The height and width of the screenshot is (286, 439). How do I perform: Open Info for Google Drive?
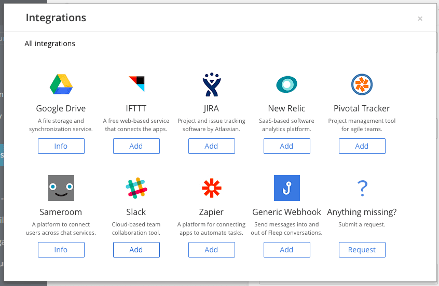pos(61,146)
